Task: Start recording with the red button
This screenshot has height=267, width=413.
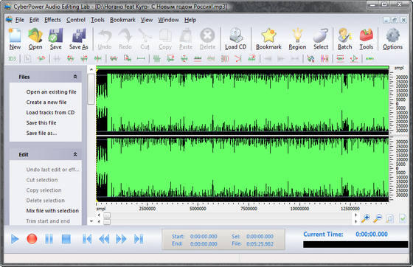Action: 32,239
